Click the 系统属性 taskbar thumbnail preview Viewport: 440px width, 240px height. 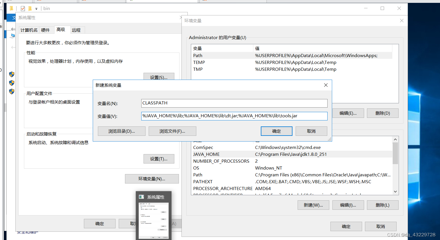(x=153, y=215)
